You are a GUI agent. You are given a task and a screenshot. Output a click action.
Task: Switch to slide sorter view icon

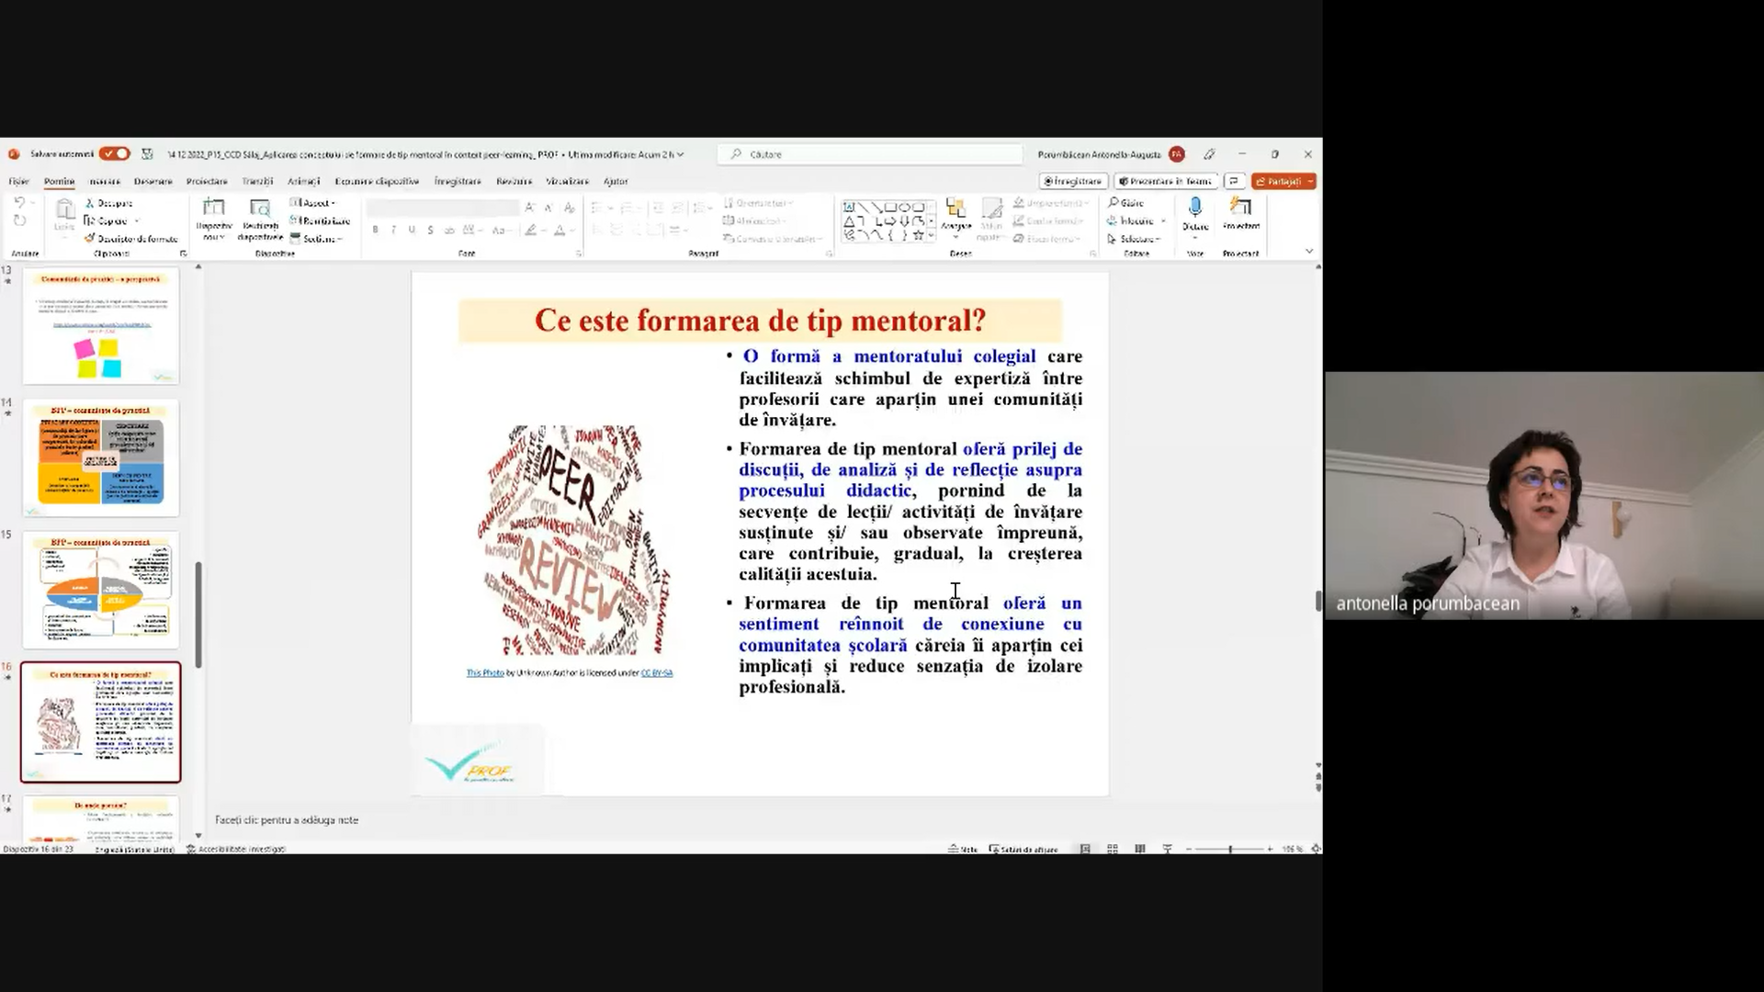1113,849
